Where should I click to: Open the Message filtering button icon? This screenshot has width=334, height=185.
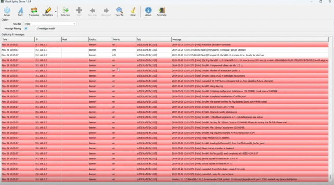pos(26,29)
